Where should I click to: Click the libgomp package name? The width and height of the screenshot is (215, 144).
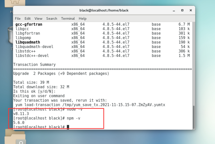(x=23, y=38)
